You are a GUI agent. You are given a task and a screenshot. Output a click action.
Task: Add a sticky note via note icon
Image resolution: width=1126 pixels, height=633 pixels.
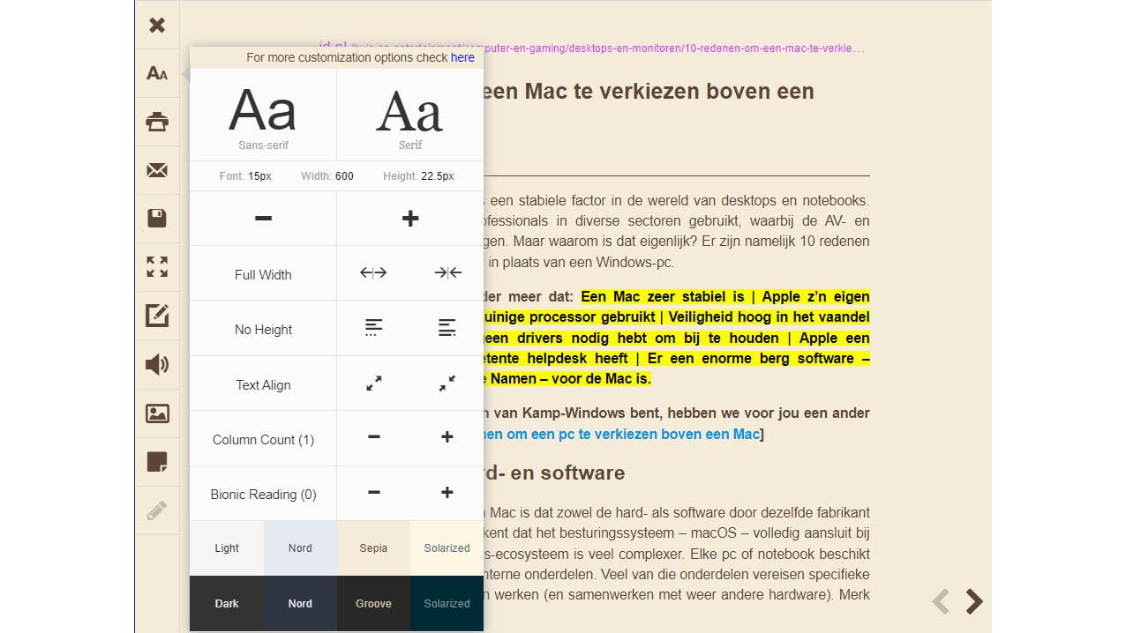click(x=157, y=461)
